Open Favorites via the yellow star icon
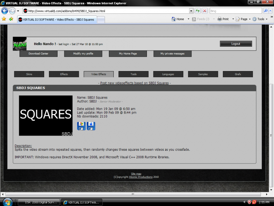 4,19
